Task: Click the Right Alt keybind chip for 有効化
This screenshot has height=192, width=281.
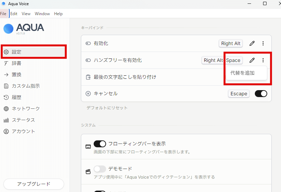Action: point(231,43)
